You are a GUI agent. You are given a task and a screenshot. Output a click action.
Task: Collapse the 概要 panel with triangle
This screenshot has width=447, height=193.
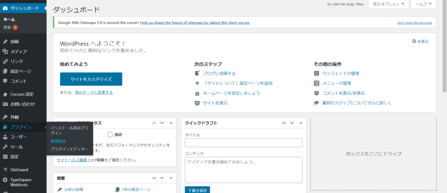click(171, 178)
